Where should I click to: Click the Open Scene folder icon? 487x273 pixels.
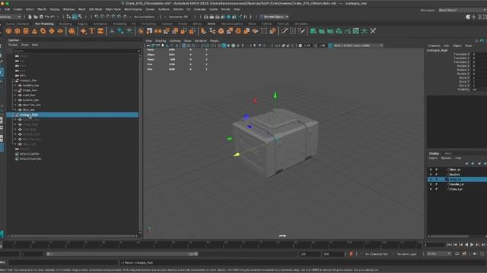coord(36,17)
